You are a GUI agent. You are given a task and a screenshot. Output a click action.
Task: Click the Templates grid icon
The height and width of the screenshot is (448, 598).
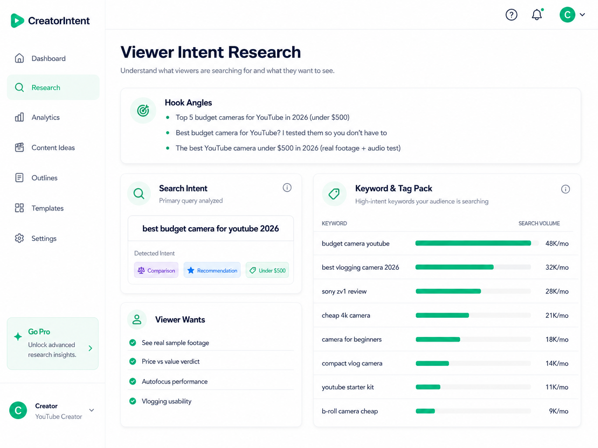19,208
